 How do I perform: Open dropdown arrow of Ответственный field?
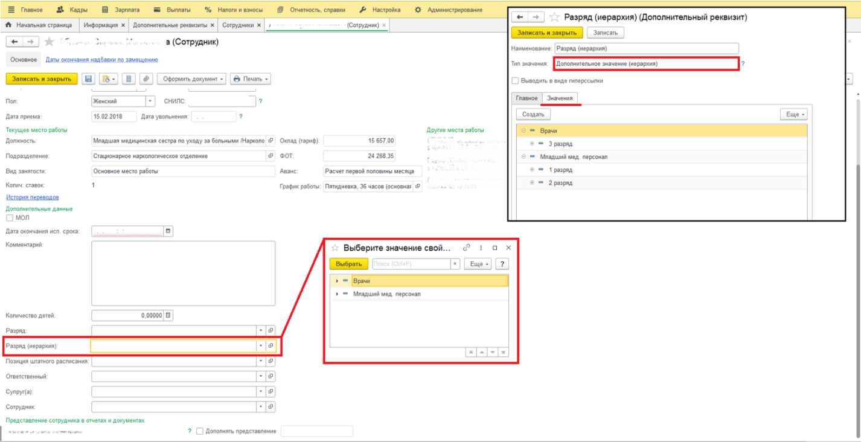tap(261, 376)
